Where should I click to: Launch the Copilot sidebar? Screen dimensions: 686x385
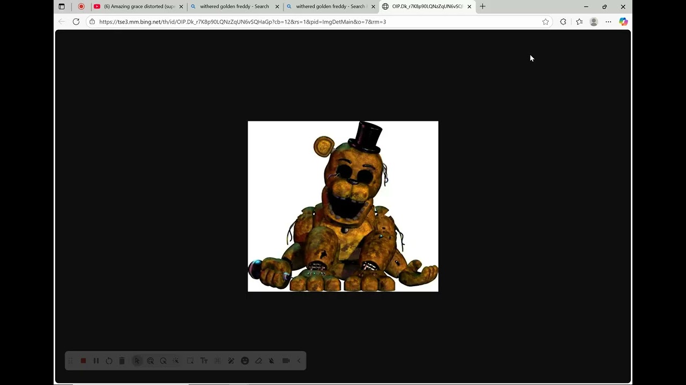623,22
